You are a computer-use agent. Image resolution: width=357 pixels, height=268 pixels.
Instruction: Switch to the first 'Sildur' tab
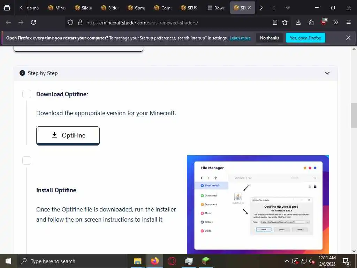84,8
